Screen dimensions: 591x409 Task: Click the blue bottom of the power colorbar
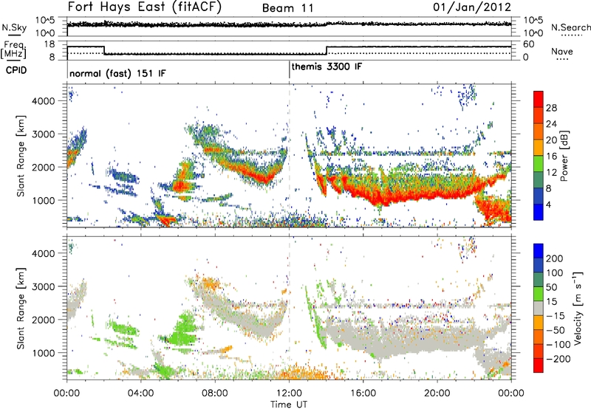539,212
